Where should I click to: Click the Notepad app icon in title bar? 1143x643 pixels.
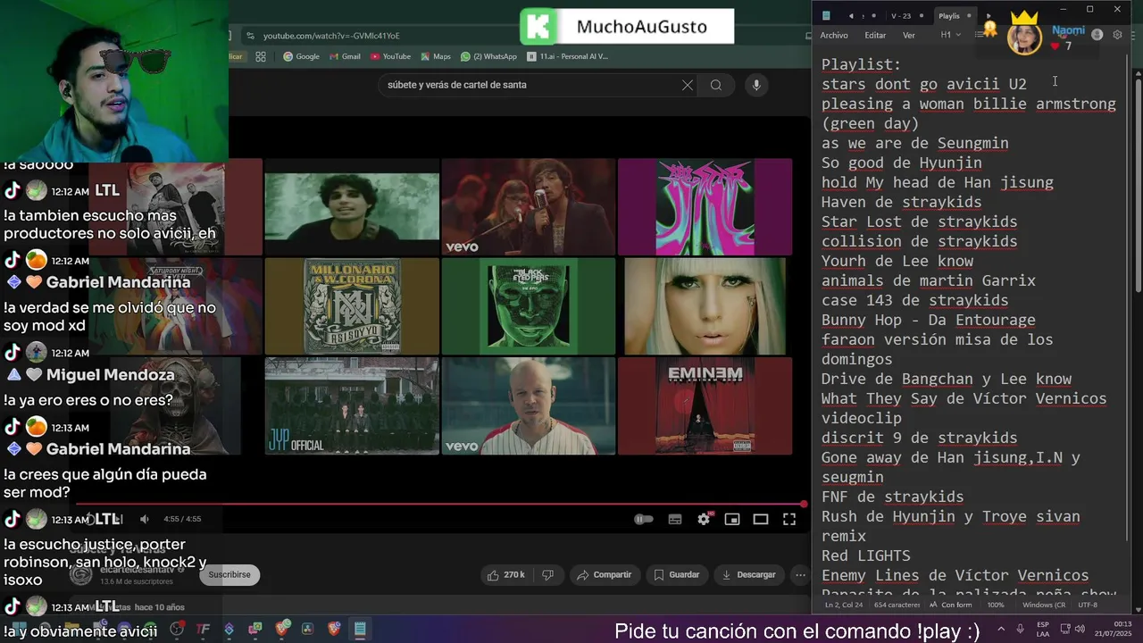coord(826,15)
